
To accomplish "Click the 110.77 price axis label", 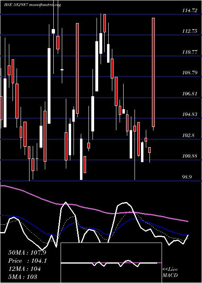I will (190, 52).
